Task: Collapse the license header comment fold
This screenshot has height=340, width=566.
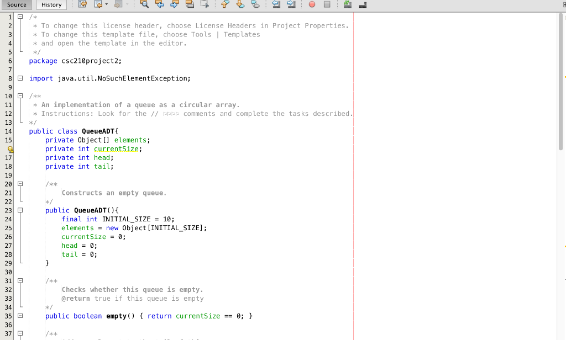Action: click(x=20, y=17)
